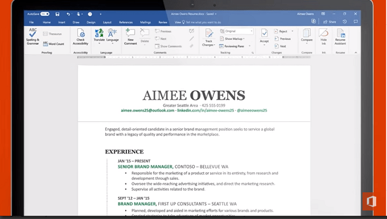Switch to the Mailings tab

(145, 22)
